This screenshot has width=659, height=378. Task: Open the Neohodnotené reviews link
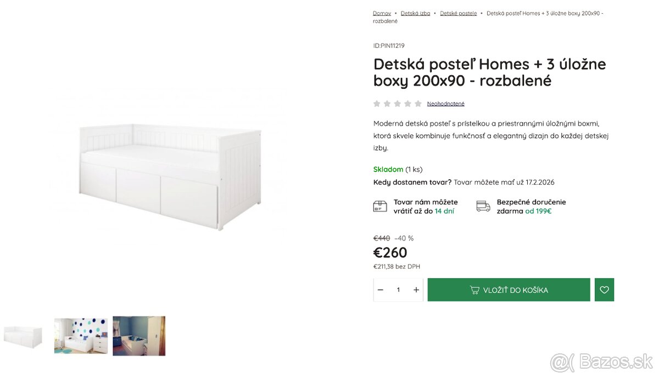tap(445, 103)
